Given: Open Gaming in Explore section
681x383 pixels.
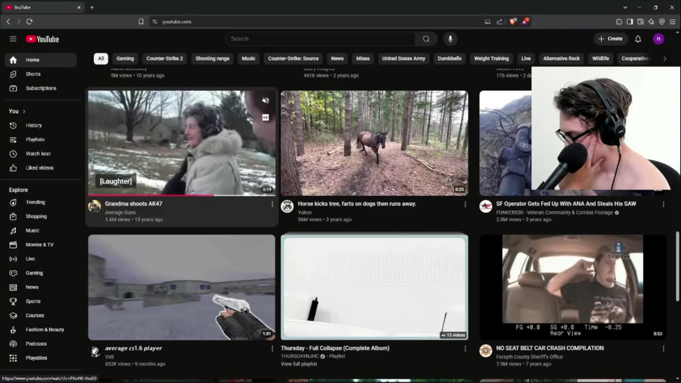Looking at the screenshot, I should tap(40, 273).
